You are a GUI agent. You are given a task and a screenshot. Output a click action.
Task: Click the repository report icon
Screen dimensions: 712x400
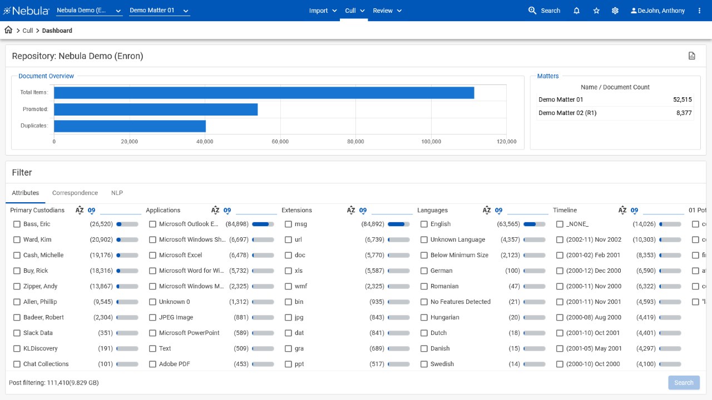[x=692, y=56]
